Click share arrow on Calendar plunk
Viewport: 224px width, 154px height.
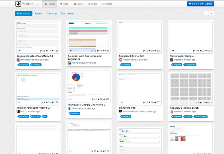[x=70, y=51]
